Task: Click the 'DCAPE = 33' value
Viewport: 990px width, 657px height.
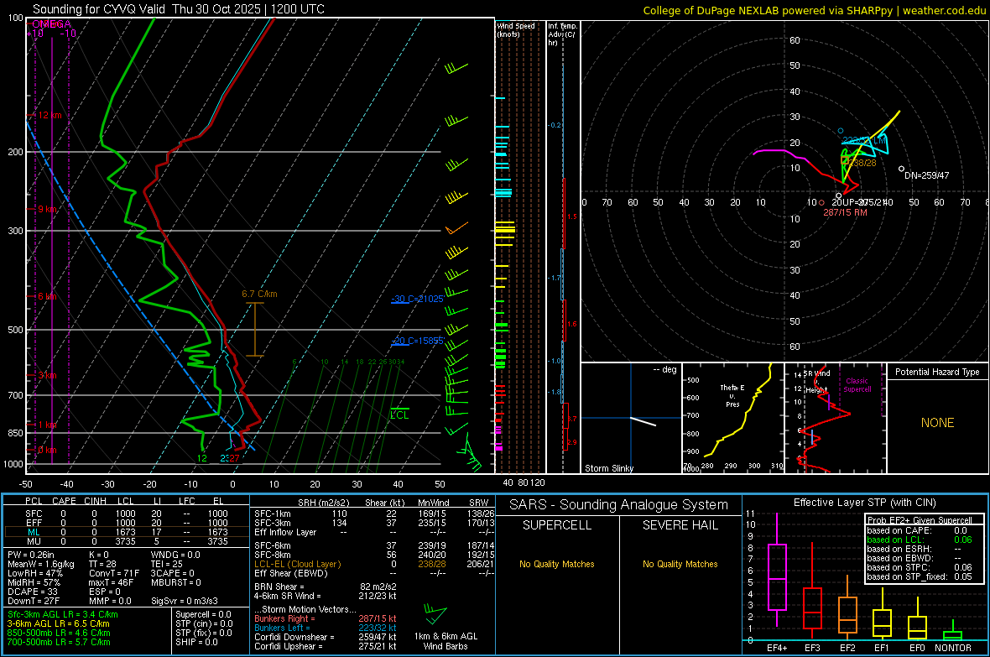Action: point(33,592)
